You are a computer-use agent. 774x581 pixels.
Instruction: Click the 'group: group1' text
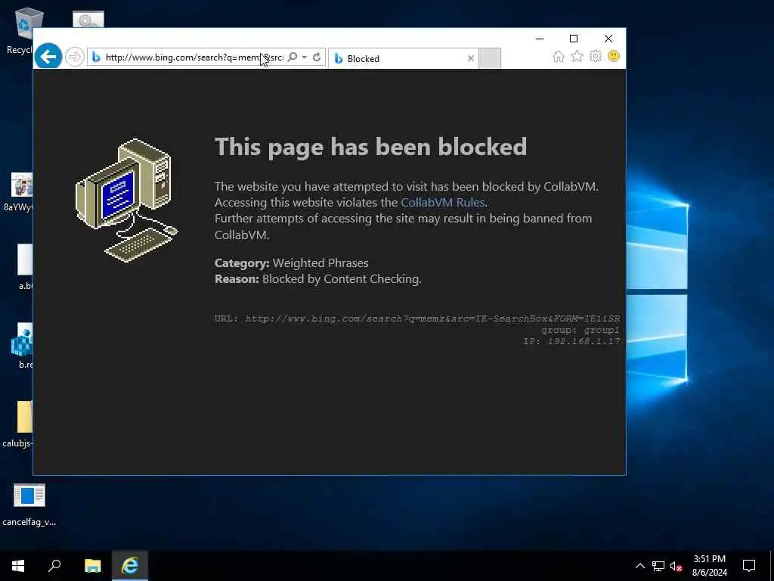pos(580,330)
